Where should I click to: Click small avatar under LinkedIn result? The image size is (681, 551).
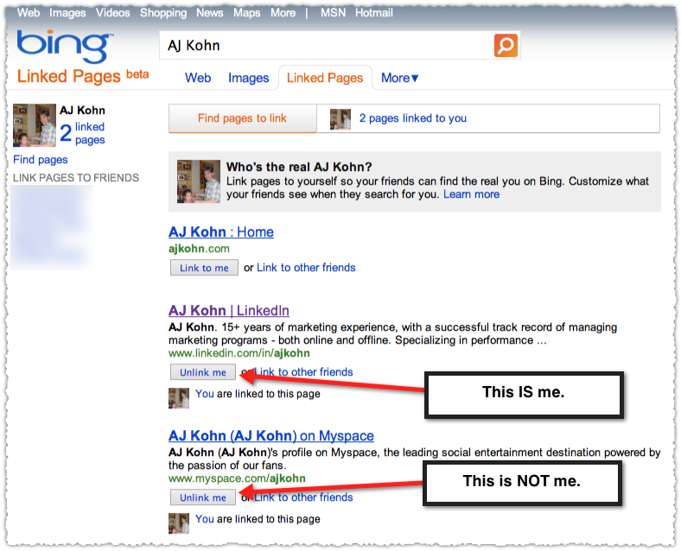pyautogui.click(x=179, y=398)
